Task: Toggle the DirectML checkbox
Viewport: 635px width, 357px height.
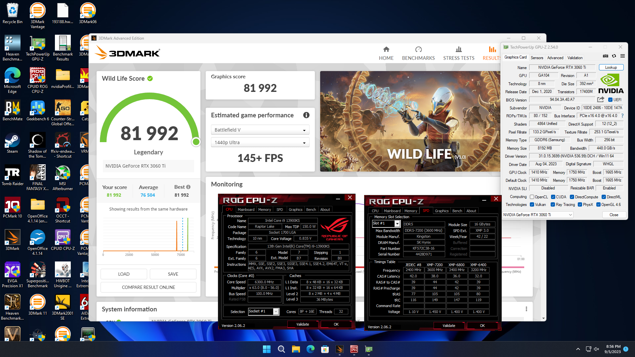Action: 604,197
